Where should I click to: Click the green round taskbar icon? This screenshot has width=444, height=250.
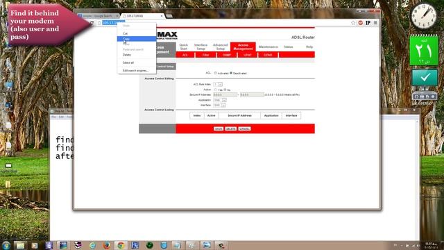(150, 245)
